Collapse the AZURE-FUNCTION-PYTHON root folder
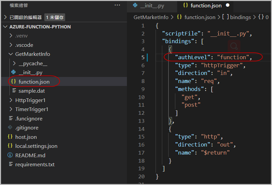 point(5,27)
